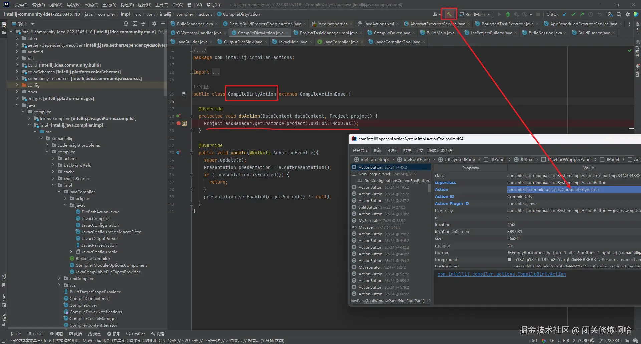Open the BuildMain run configuration dropdown
The image size is (641, 344).
coord(475,14)
